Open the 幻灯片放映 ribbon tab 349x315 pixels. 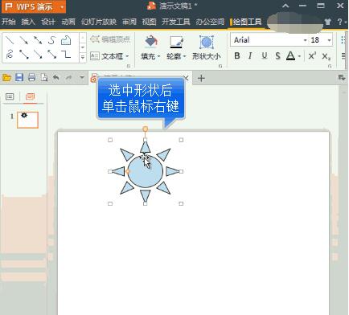tap(99, 22)
